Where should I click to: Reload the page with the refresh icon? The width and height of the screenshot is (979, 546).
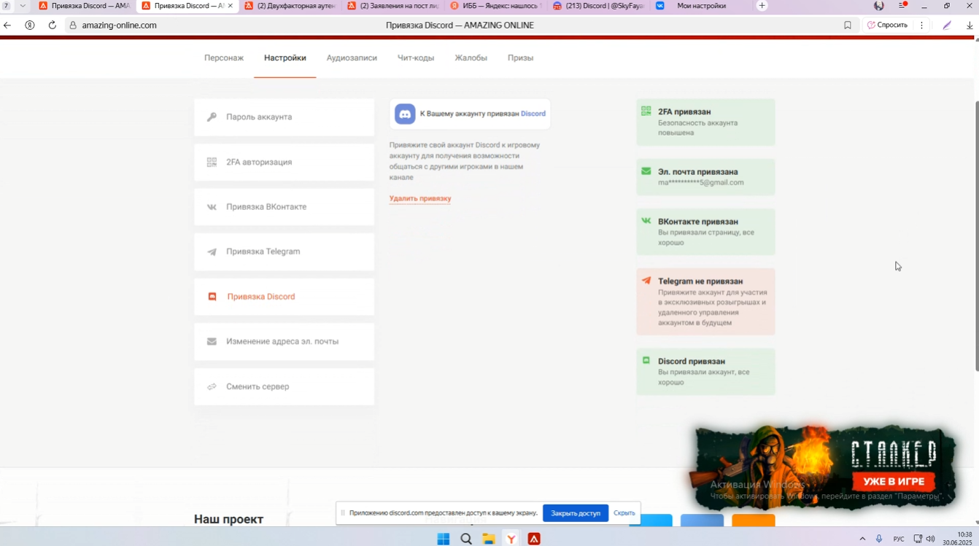click(52, 25)
